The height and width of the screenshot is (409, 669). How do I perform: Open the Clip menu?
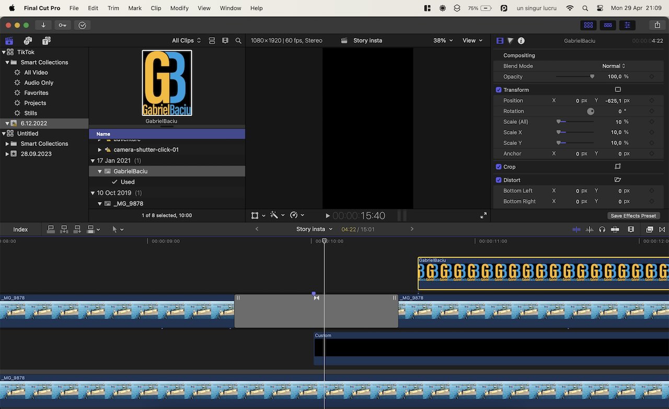[156, 8]
